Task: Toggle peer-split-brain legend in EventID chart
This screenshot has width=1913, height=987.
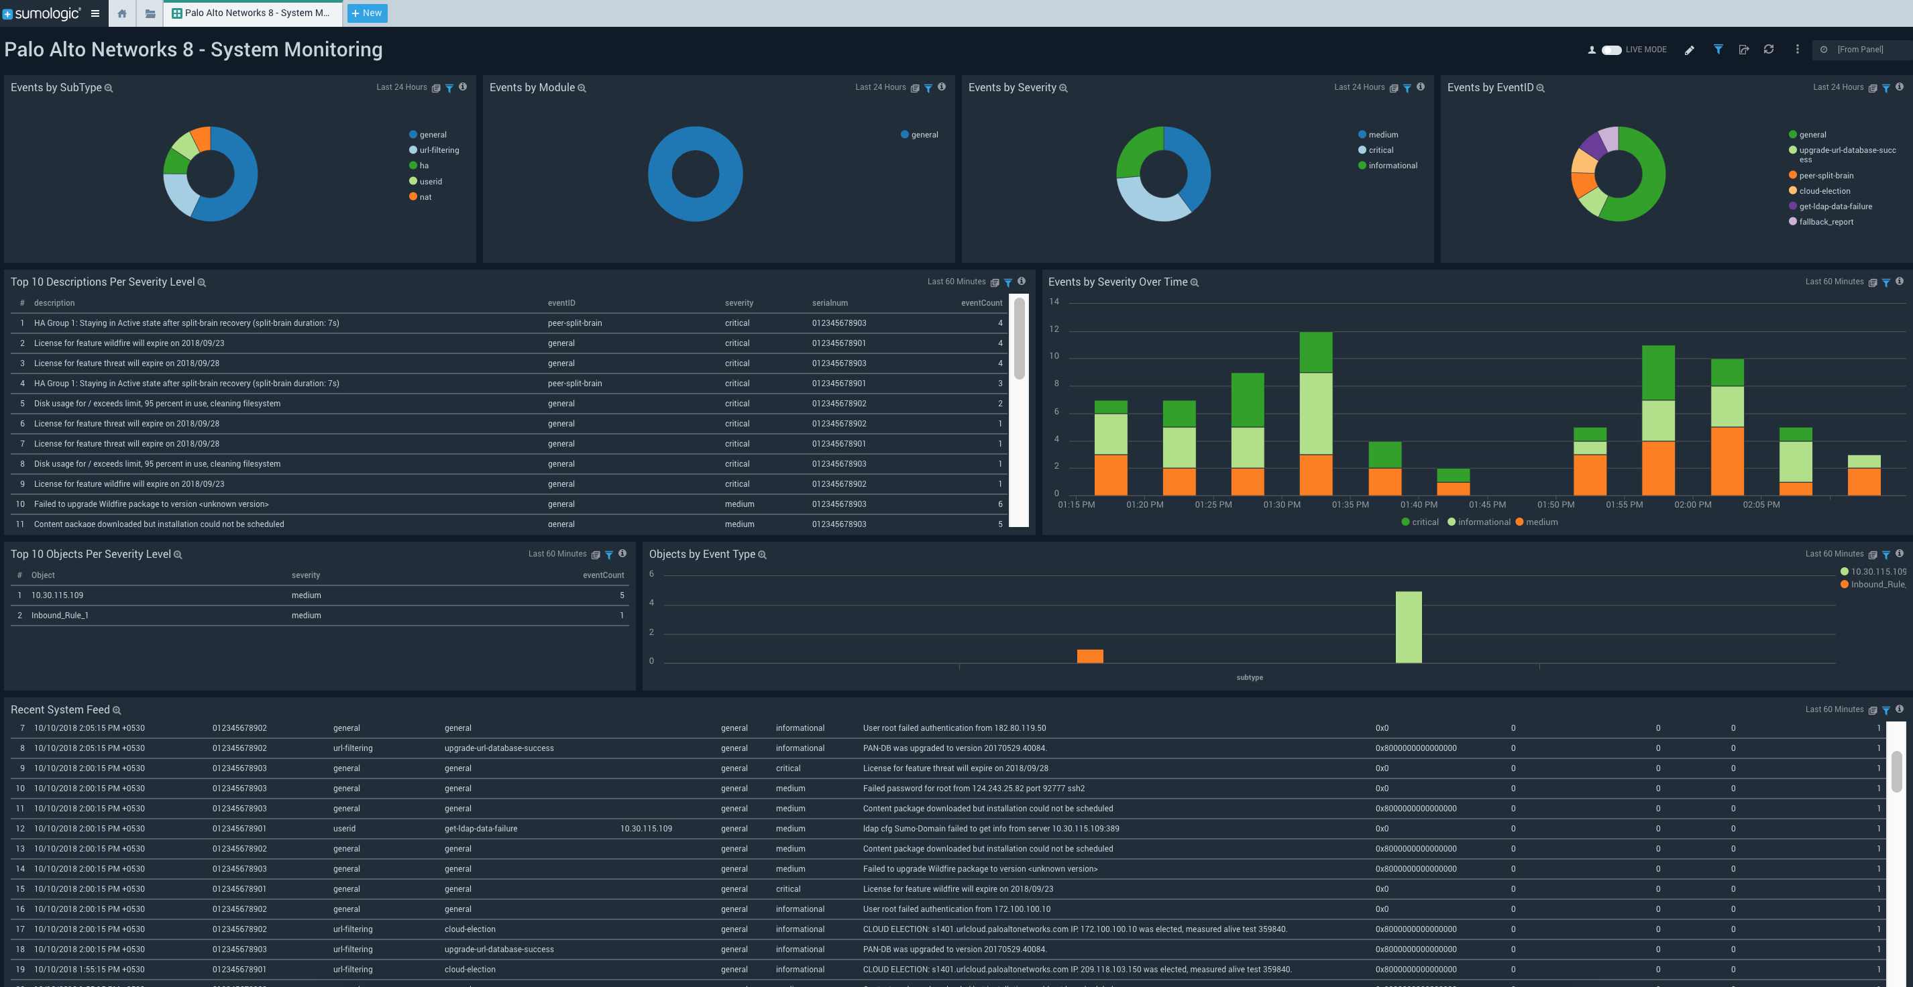Action: (1821, 176)
